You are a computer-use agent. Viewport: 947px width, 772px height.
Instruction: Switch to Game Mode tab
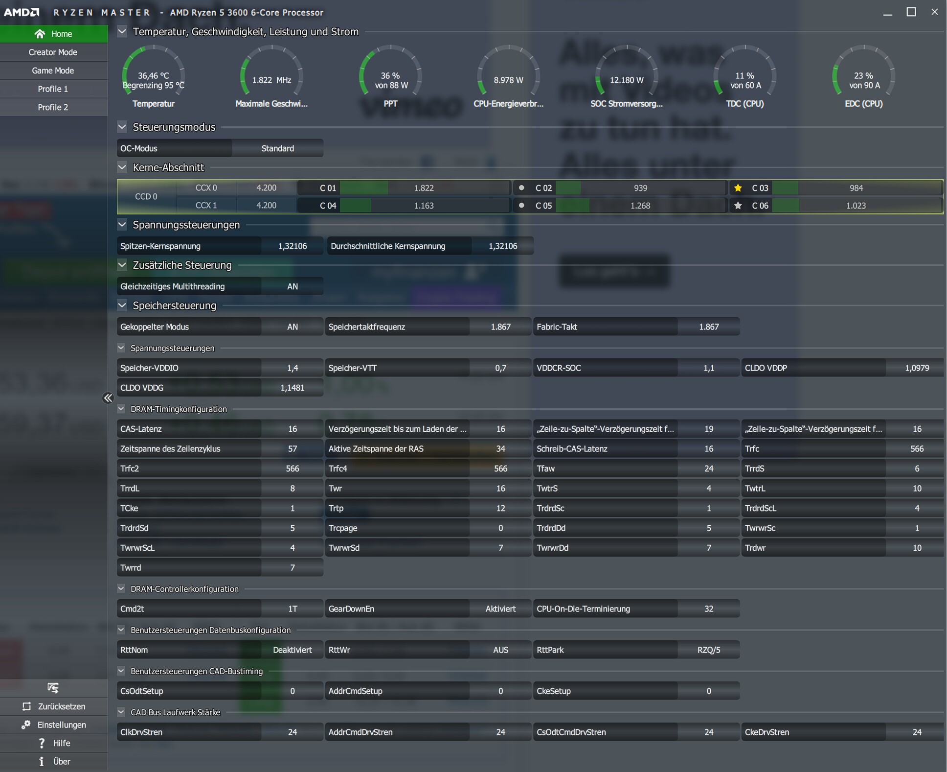coord(53,70)
